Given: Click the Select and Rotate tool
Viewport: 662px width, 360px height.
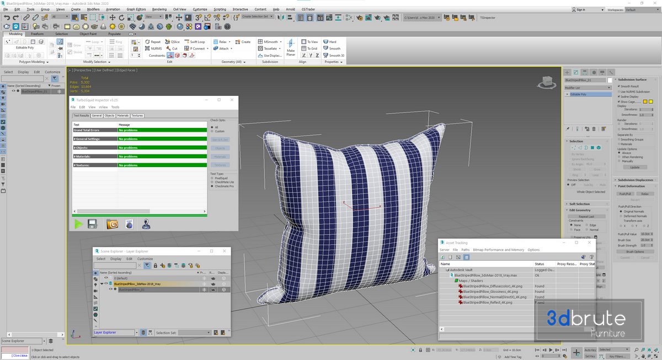Looking at the screenshot, I should 122,18.
